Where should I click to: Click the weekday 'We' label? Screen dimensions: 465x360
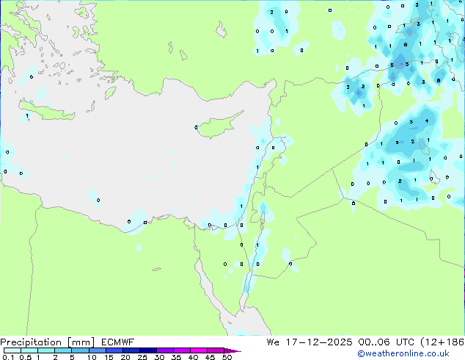click(x=273, y=342)
